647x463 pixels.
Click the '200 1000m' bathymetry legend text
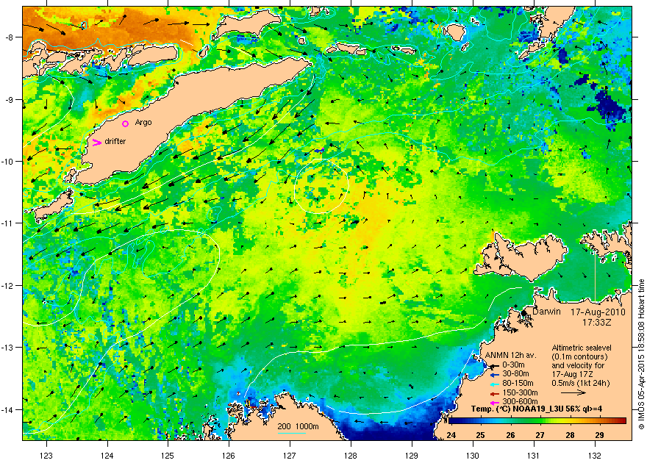(x=298, y=427)
